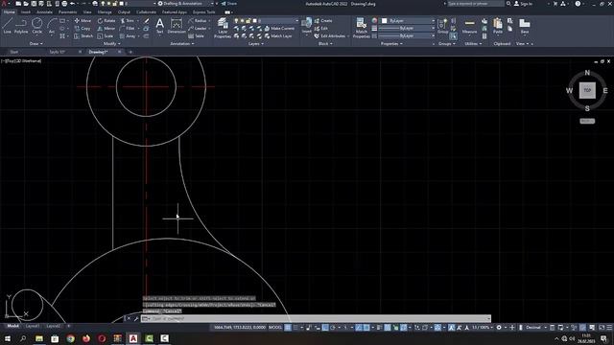Click the Plot (print) icon in quick access toolbar
This screenshot has height=345, width=614.
coord(64,4)
